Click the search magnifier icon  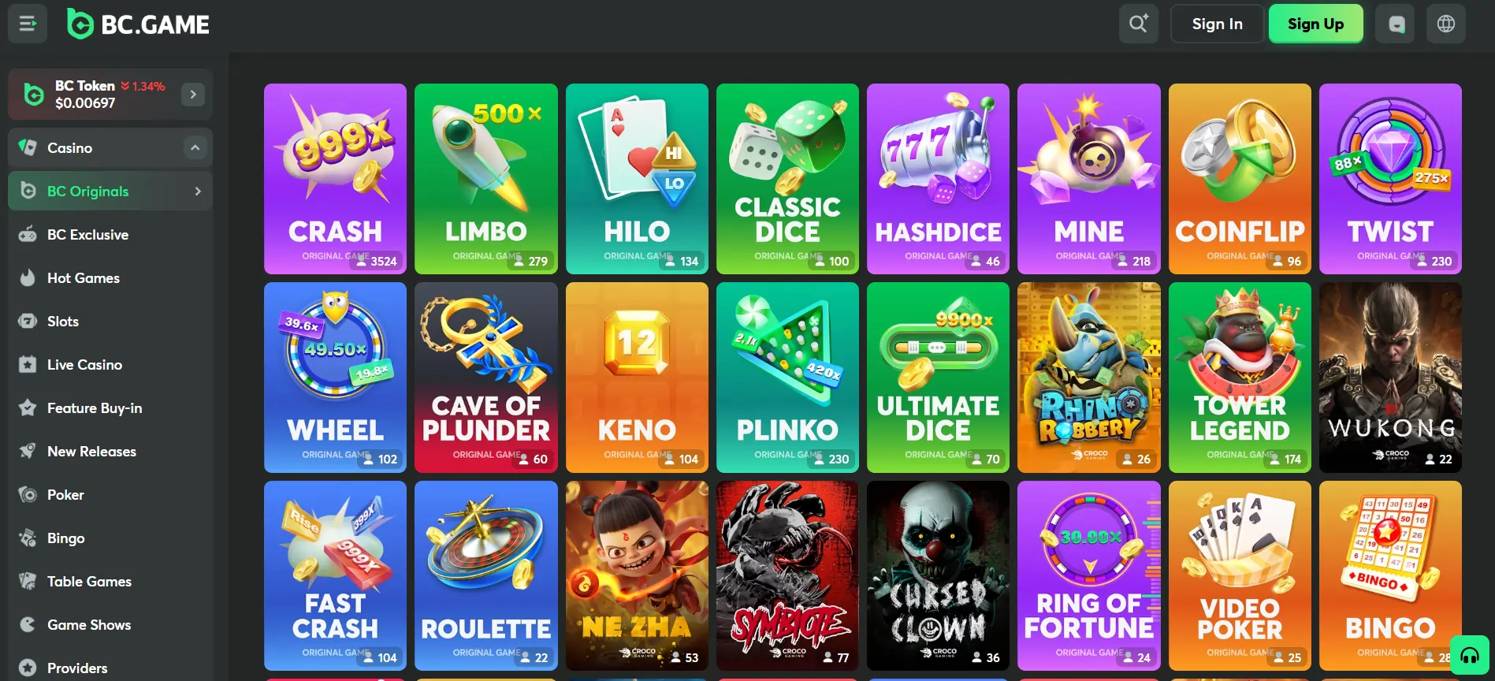click(1139, 24)
